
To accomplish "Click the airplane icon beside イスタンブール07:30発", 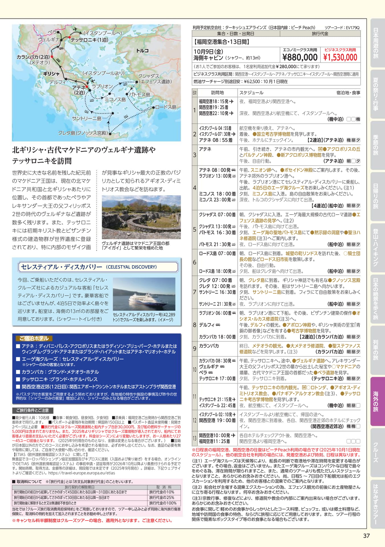I will pyautogui.click(x=233, y=134).
